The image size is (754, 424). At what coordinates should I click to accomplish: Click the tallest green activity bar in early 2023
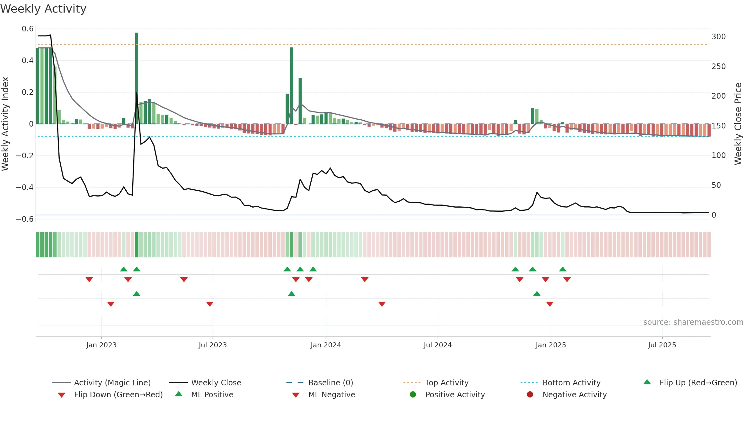point(137,78)
